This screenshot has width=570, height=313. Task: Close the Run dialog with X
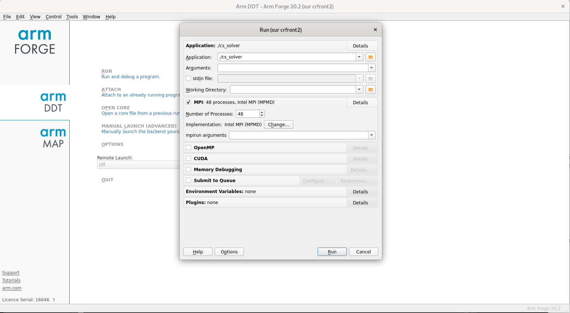375,30
